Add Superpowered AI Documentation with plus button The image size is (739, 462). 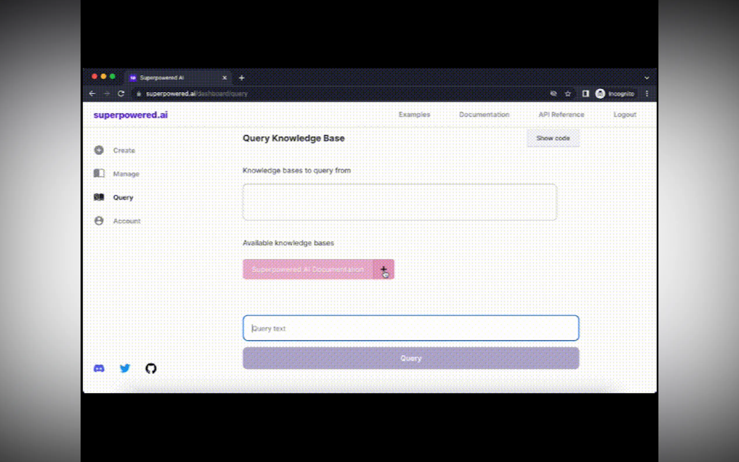coord(383,269)
